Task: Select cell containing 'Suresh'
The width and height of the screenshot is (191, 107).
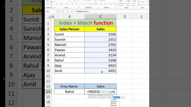Action: (x=70, y=40)
